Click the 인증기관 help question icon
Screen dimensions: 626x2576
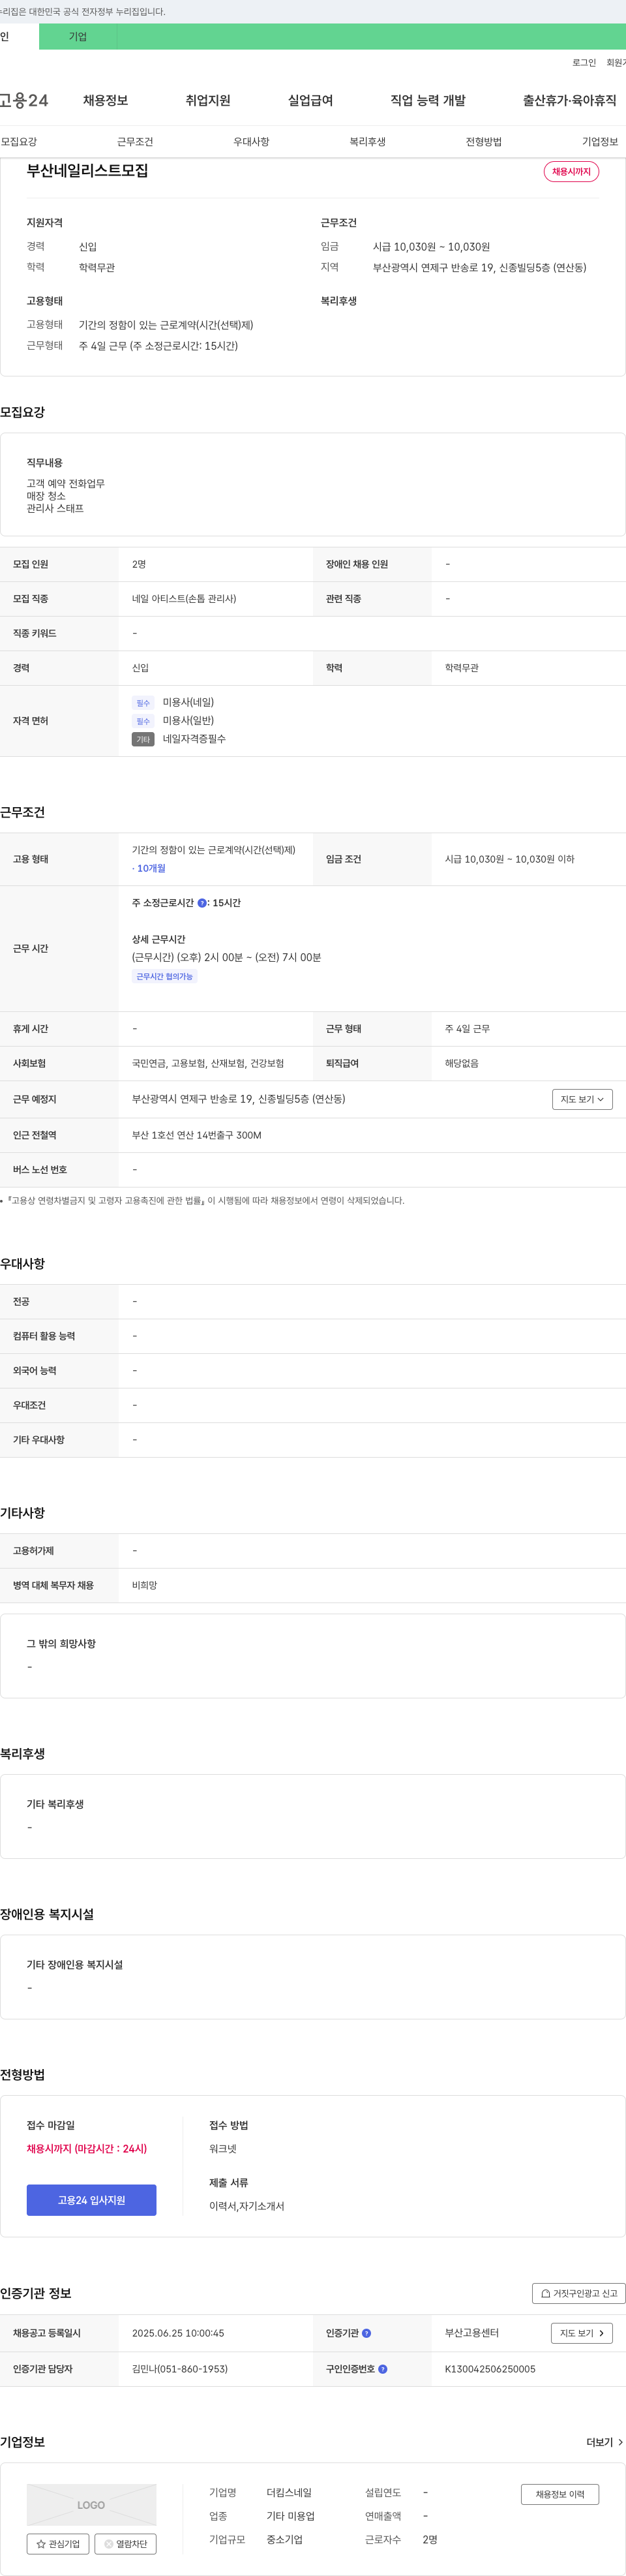(366, 2333)
